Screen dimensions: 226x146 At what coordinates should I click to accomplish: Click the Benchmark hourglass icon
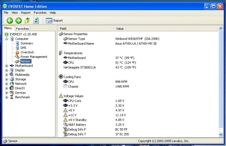[x=12, y=97]
